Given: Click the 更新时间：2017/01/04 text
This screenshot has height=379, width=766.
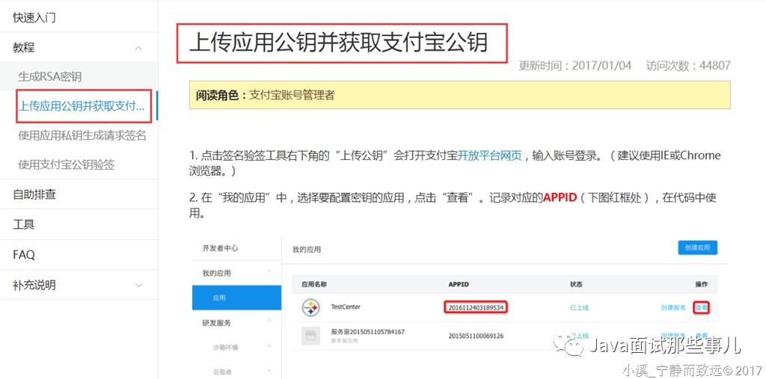Looking at the screenshot, I should click(575, 65).
